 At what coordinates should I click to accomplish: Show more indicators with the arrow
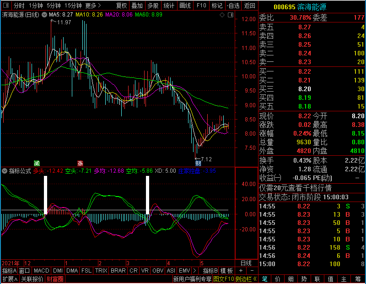click(195, 271)
